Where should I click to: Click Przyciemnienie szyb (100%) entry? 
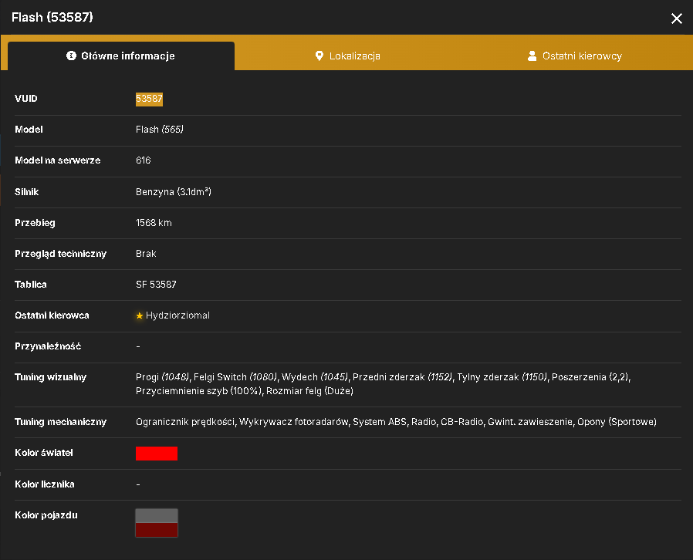(199, 391)
